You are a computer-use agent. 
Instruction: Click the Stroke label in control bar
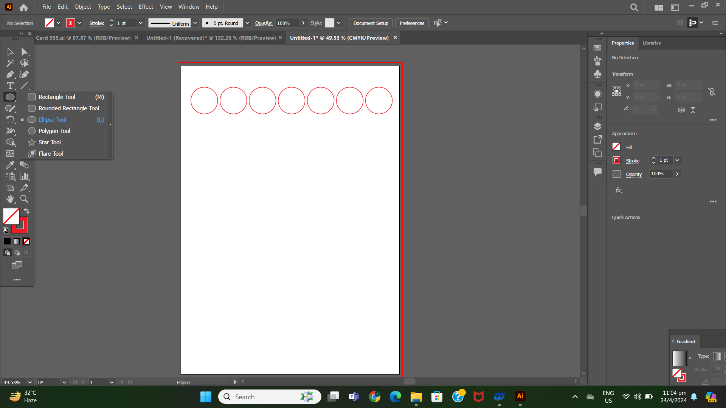97,23
